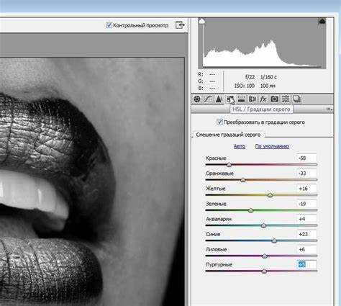The image size is (341, 306).
Task: Open the Presets panel tab
Action: 286,99
